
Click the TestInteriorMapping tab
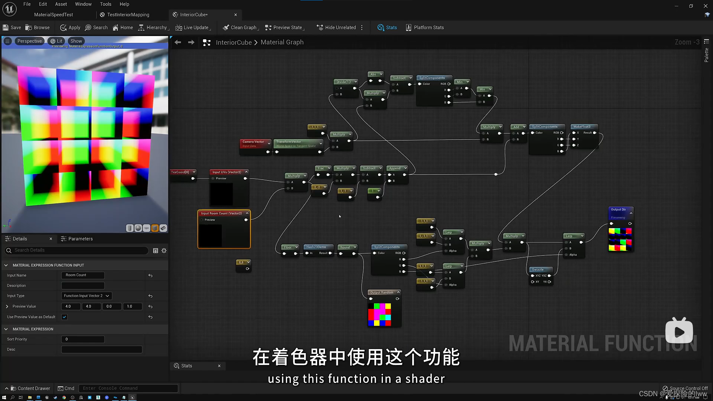coord(128,14)
